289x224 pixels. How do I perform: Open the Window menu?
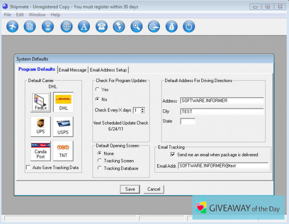pos(37,15)
